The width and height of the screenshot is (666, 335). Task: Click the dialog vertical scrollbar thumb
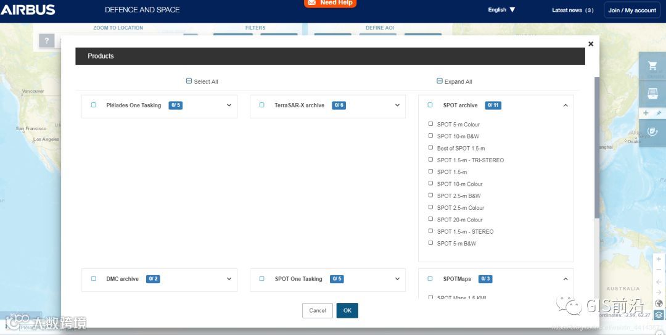pos(597,148)
